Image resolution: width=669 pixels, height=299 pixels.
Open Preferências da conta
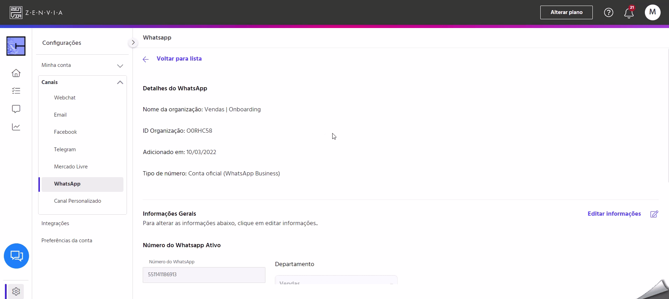(x=67, y=241)
